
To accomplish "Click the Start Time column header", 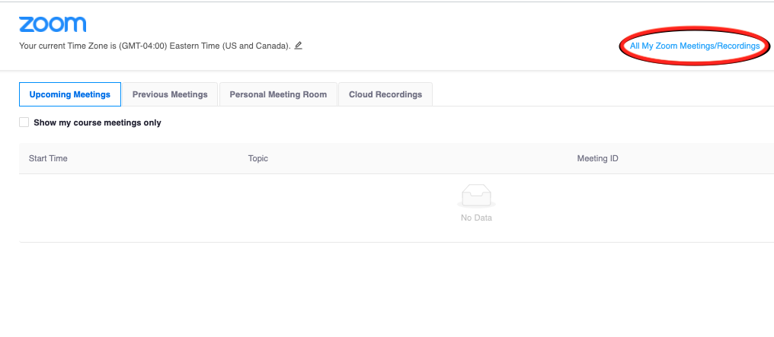I will [48, 159].
